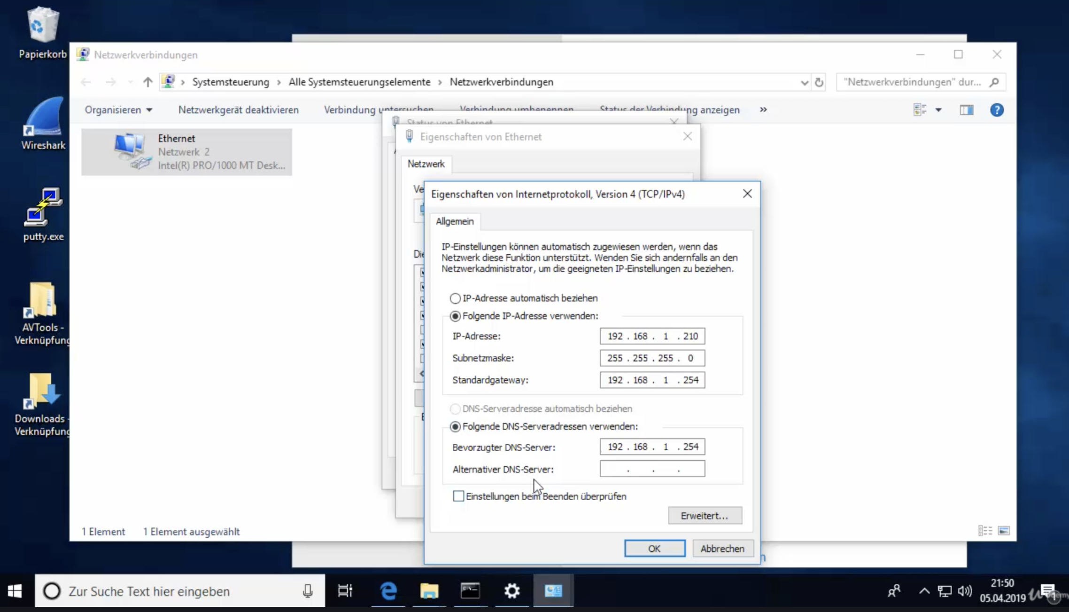Open the view options dropdown arrow
The height and width of the screenshot is (612, 1069).
938,110
